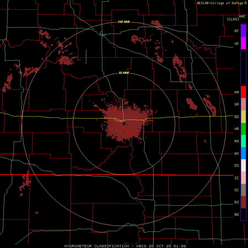Viewport: 248px width, 248px height.
Task: Click the BI legend label
Action: (236, 202)
